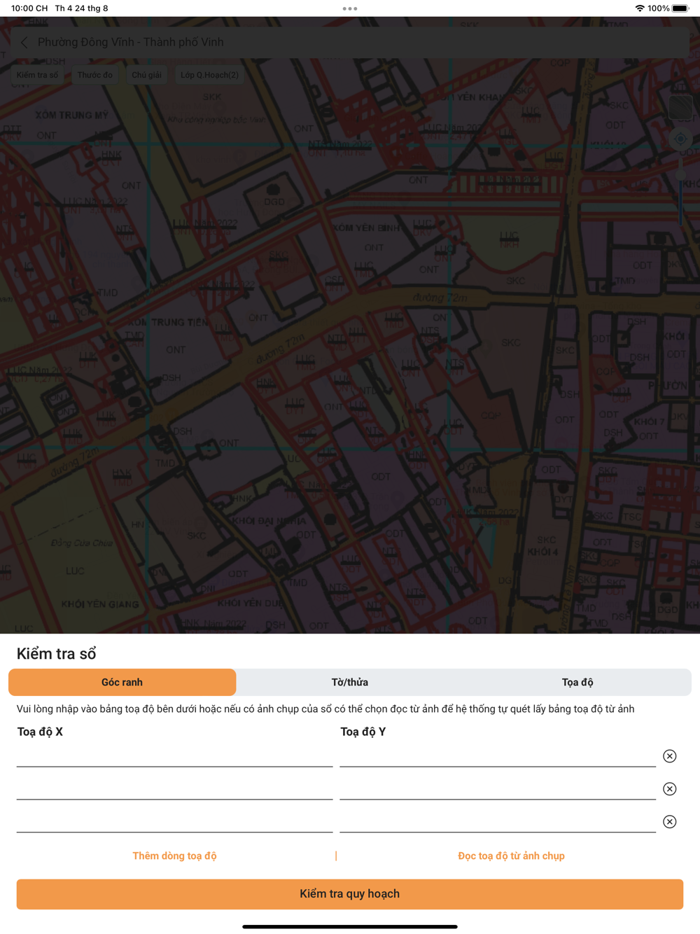The image size is (700, 934).
Task: Open the Chú giải legend
Action: click(x=146, y=75)
